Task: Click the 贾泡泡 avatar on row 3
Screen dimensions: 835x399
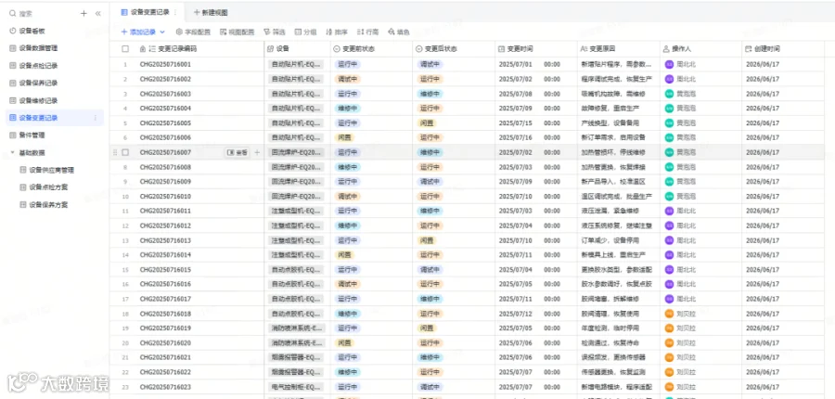Action: (669, 94)
